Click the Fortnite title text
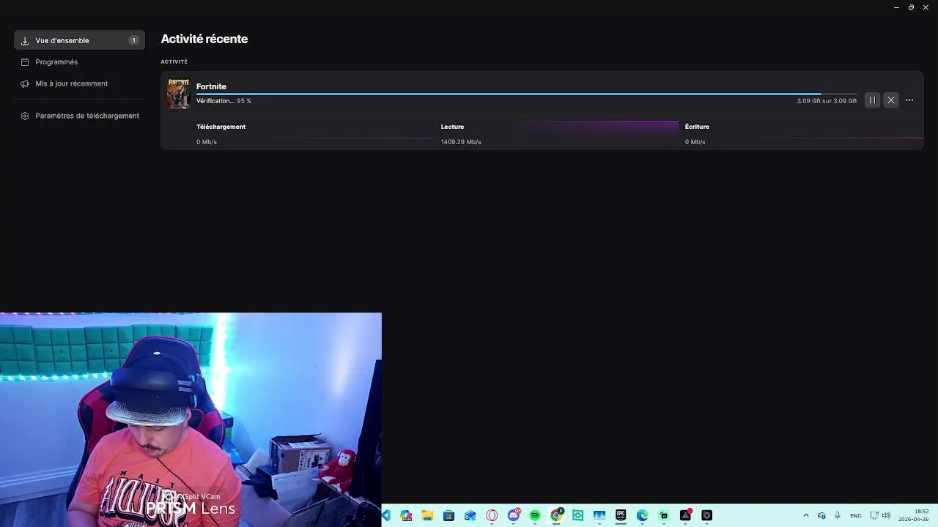 coord(211,86)
